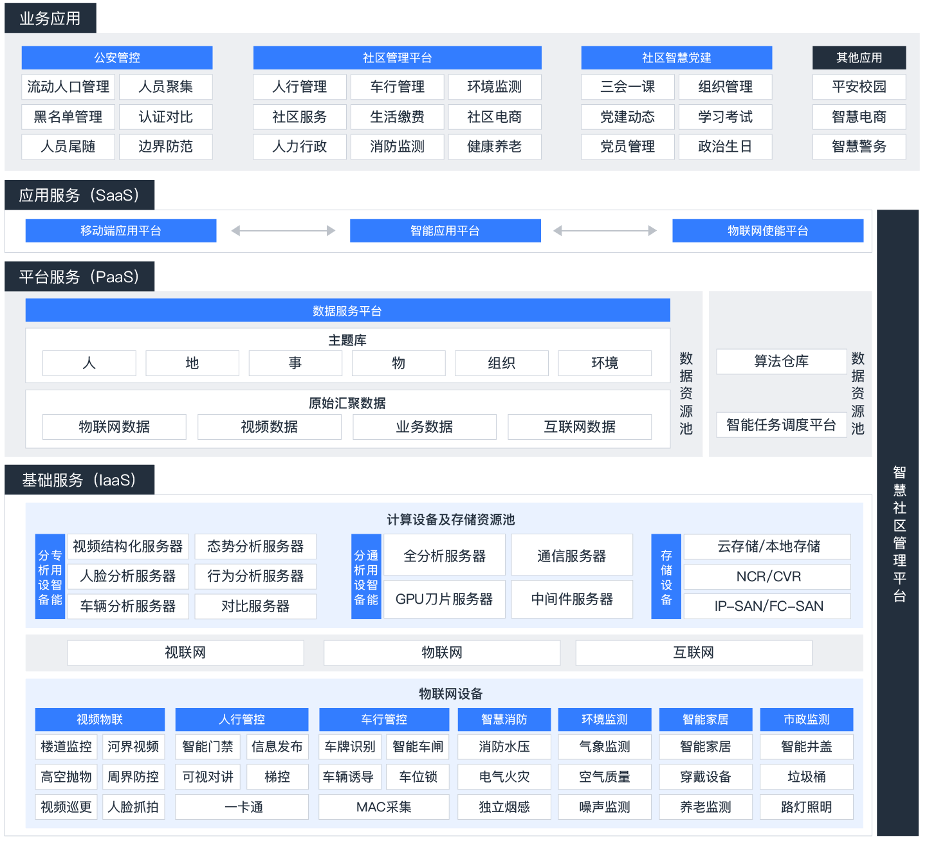Click the 应用服务 (SaaS) section tab
Viewport: 927px width, 841px height.
coord(80,195)
